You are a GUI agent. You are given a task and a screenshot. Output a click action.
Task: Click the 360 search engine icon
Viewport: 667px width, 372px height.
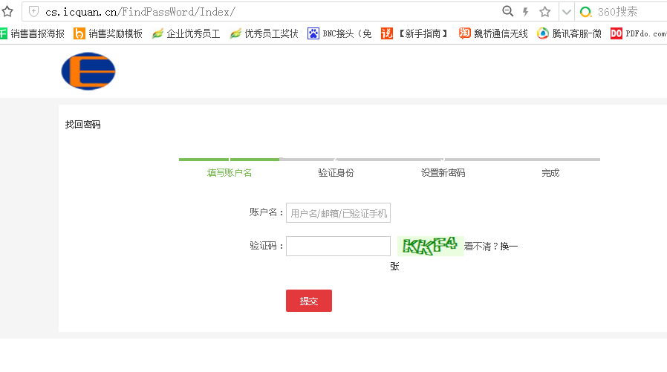pyautogui.click(x=586, y=12)
